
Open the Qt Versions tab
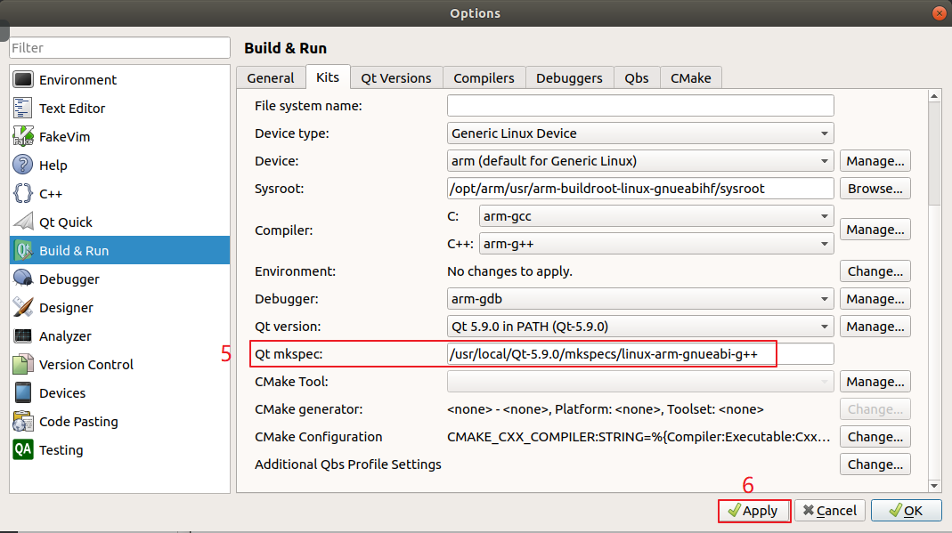click(x=396, y=78)
